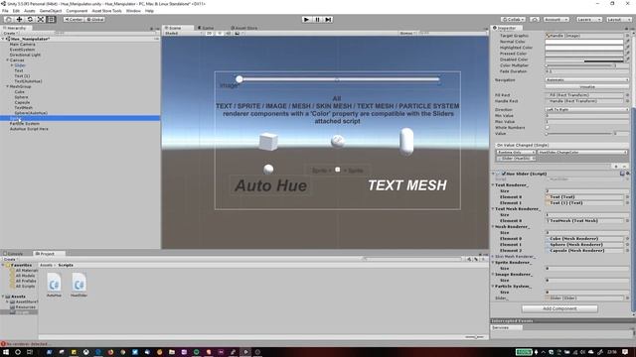Click the Highlighted Color swatch

(x=584, y=48)
